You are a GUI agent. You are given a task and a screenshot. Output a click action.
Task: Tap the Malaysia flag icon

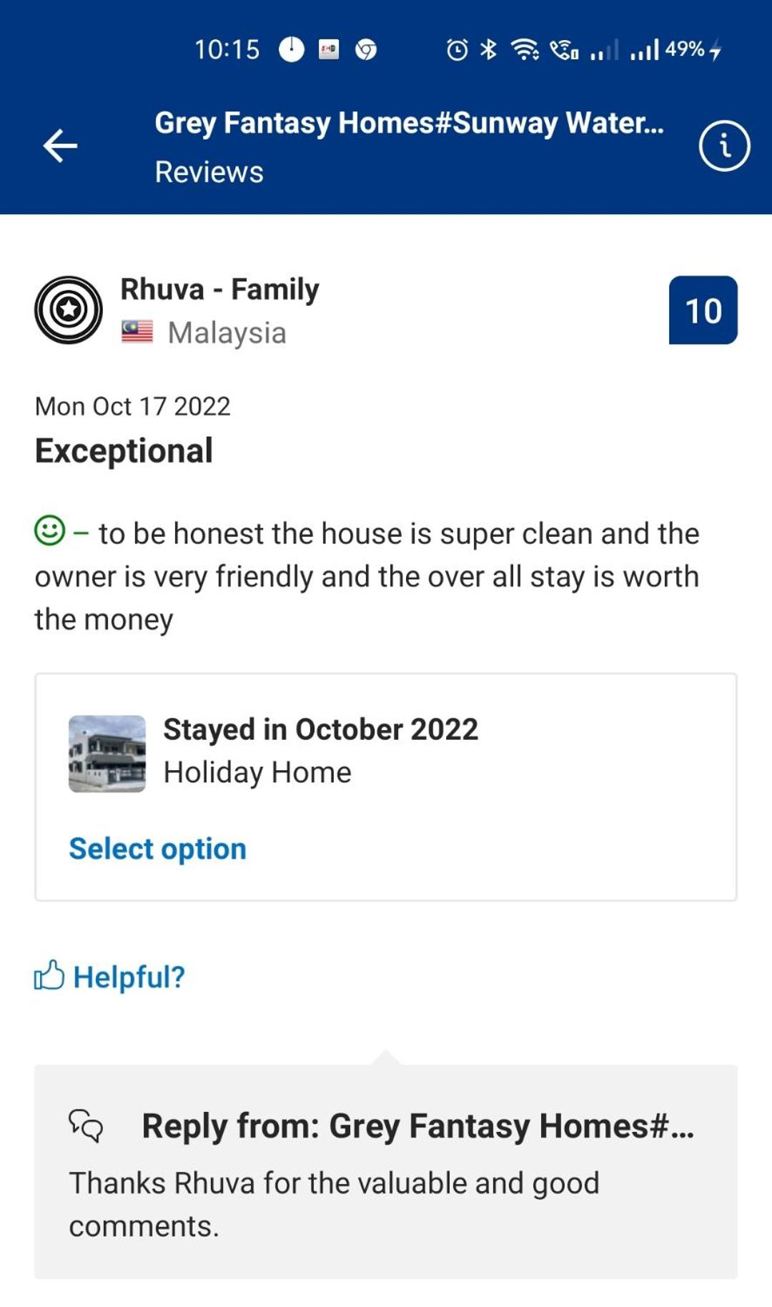(x=137, y=332)
